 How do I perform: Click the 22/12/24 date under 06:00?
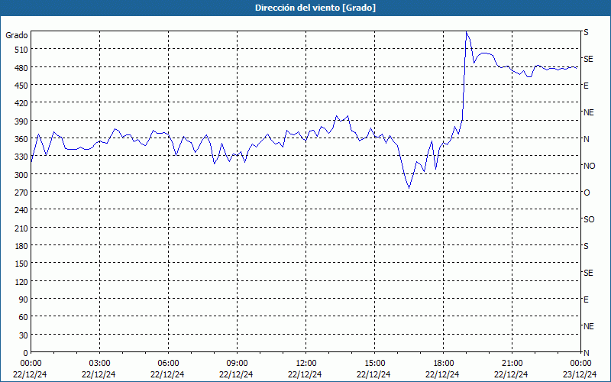pos(167,374)
